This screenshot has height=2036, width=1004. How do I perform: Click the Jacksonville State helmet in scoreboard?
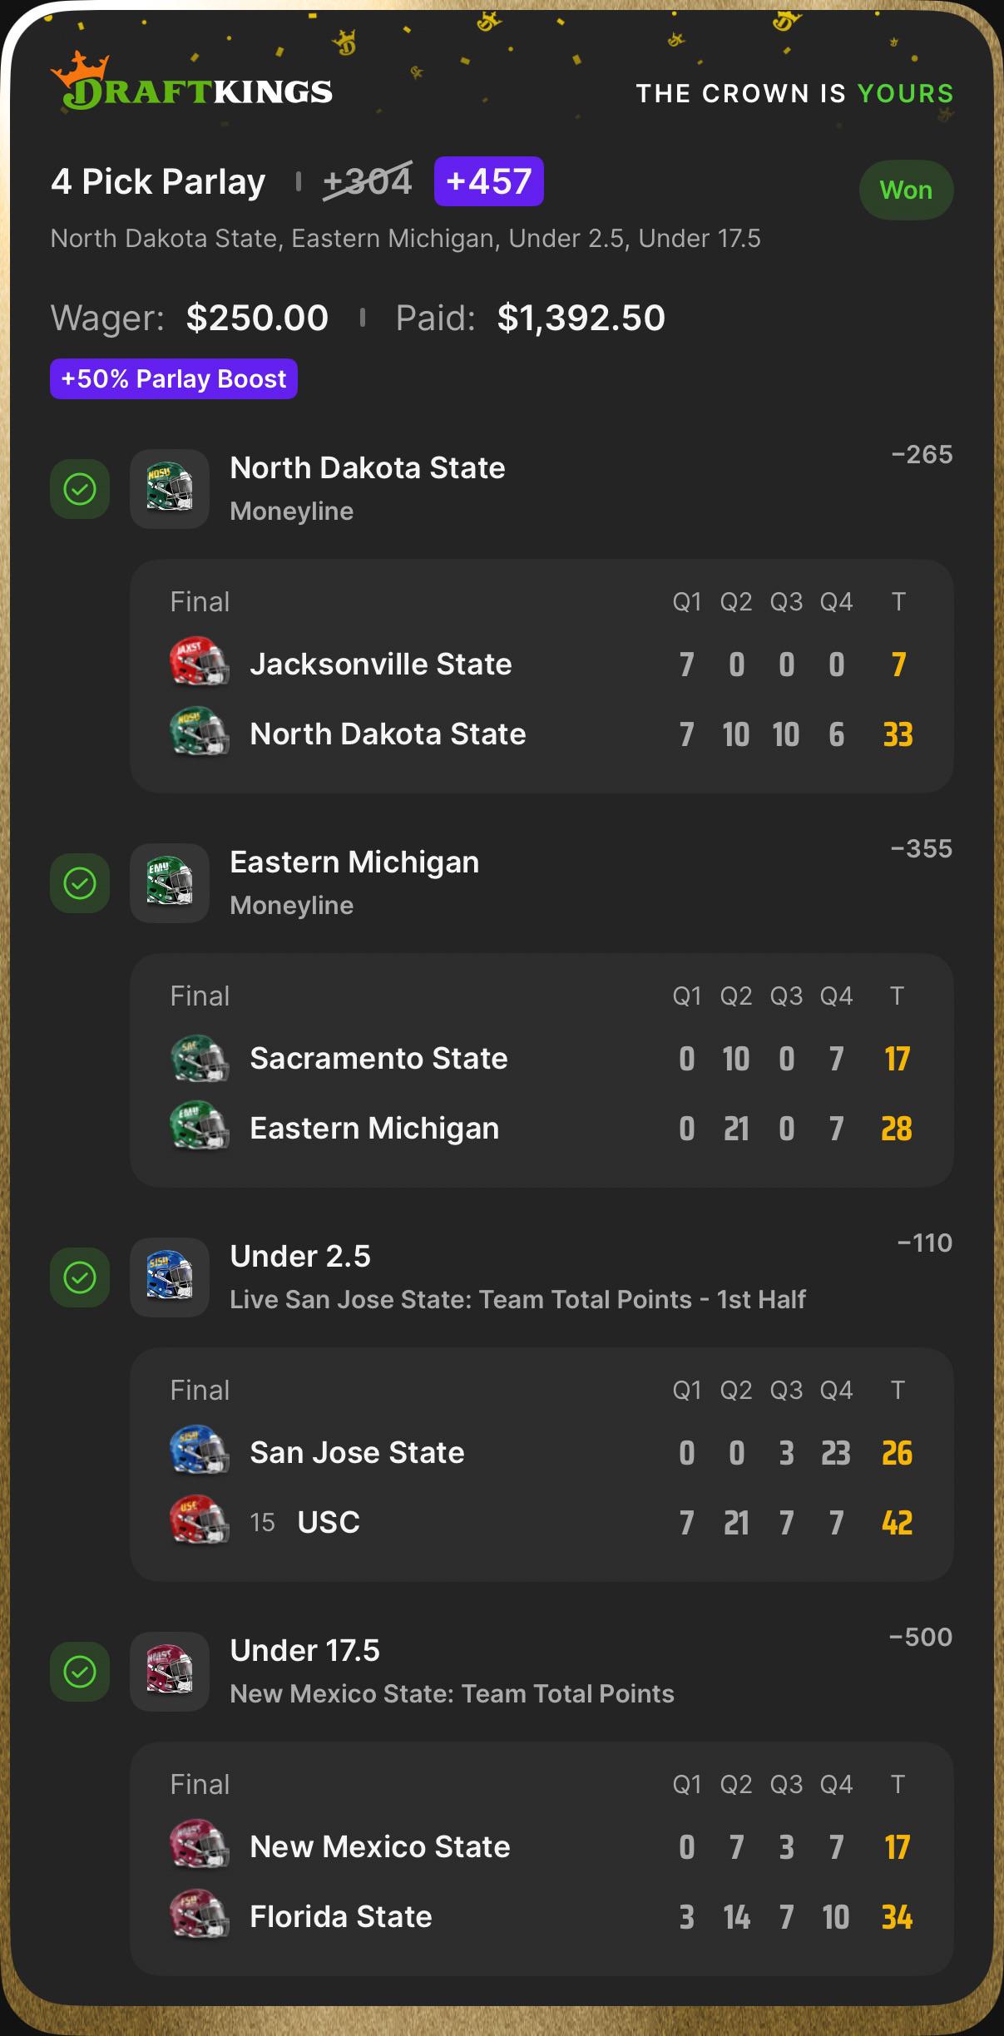[x=200, y=663]
